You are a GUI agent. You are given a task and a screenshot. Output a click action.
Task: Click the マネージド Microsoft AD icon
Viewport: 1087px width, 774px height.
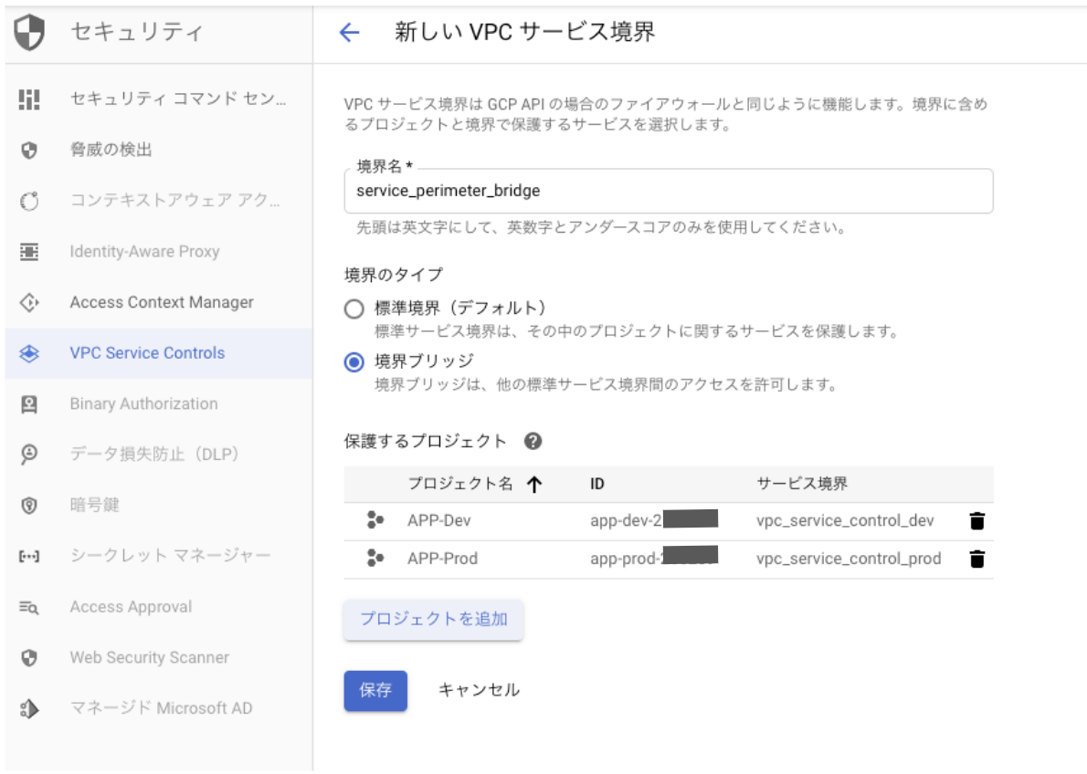tap(29, 708)
